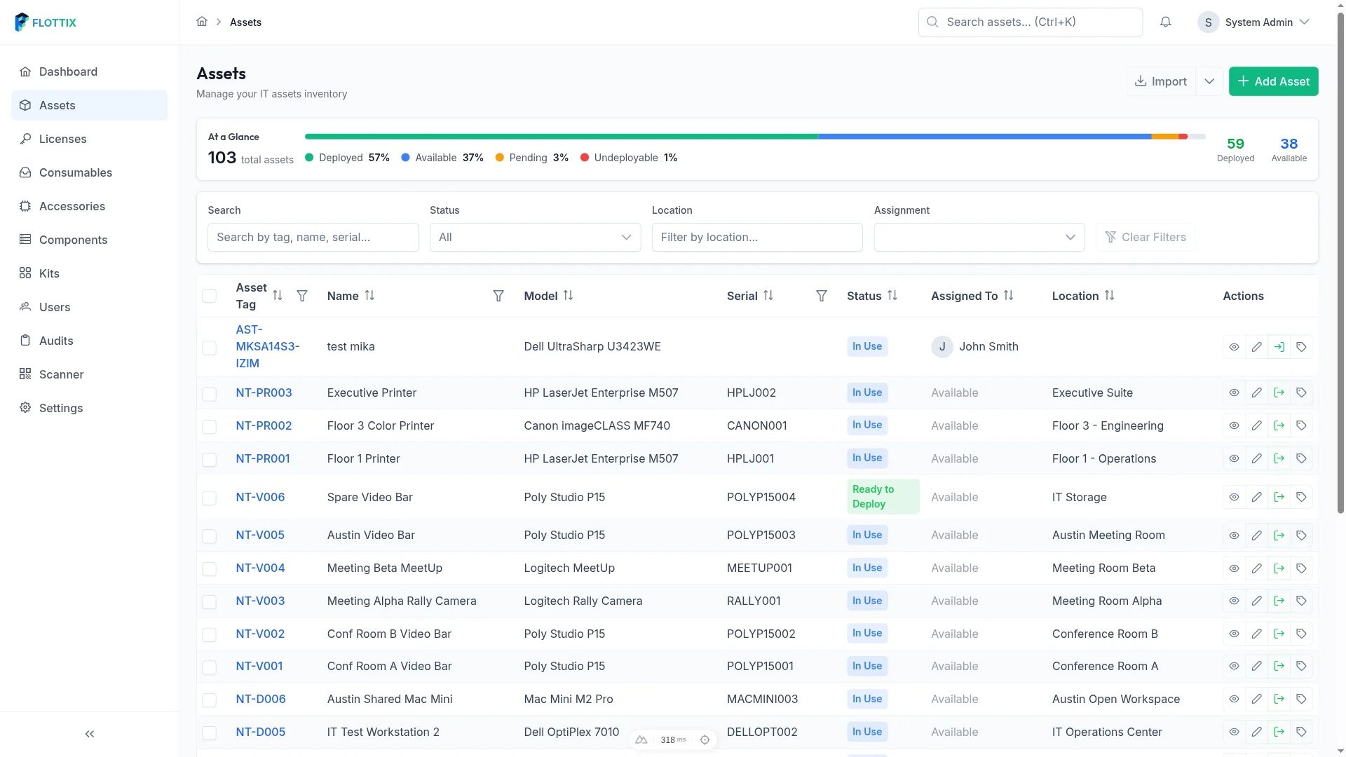The width and height of the screenshot is (1346, 757).
Task: Click the Add Asset button
Action: (x=1273, y=81)
